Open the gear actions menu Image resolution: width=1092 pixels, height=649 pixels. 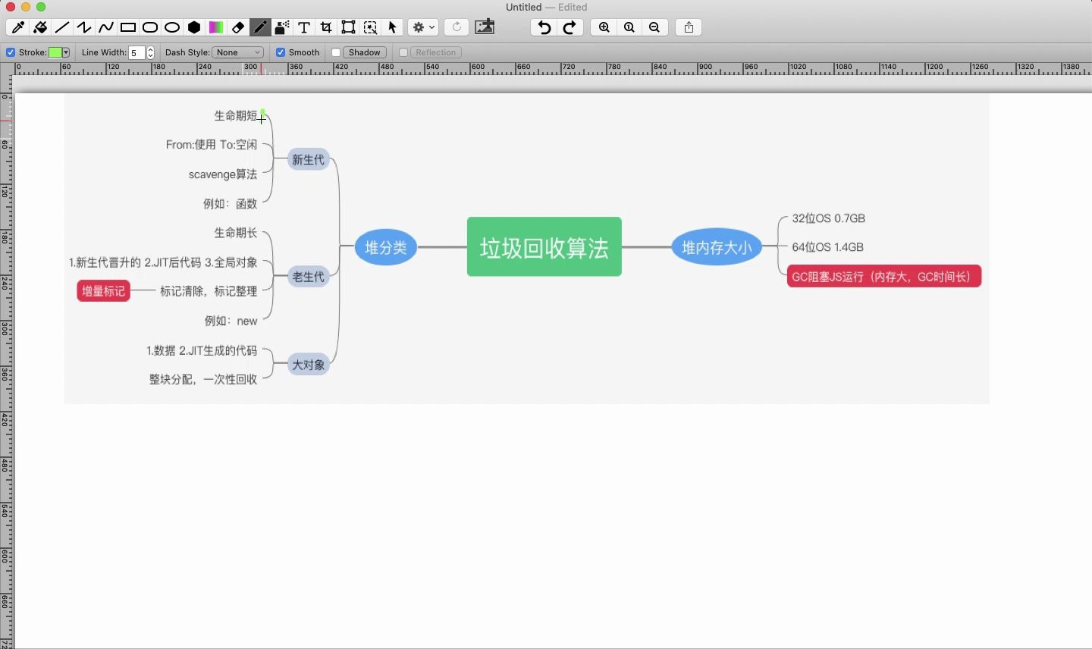tap(424, 27)
